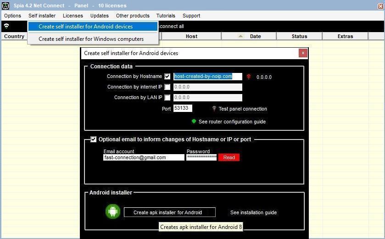
Task: Enable Connection by internet IP checkbox
Action: click(167, 87)
